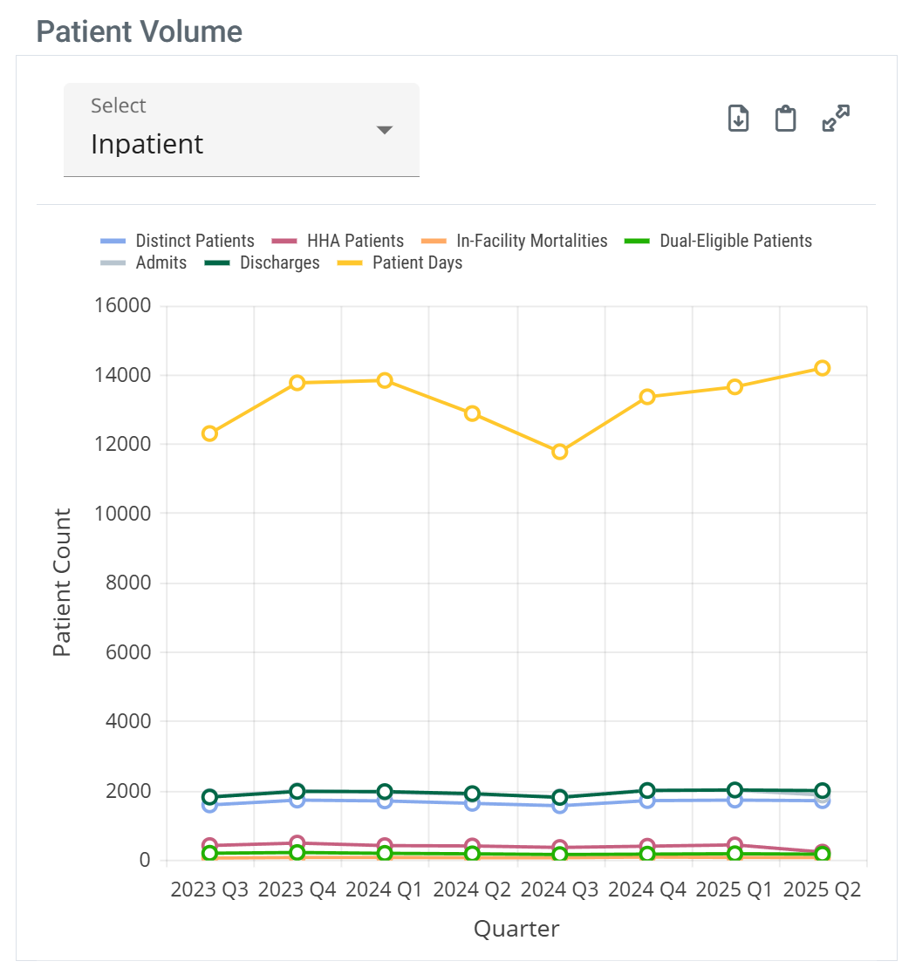Click Patient Days yellow legend swatch
This screenshot has height=968, width=902.
click(x=350, y=262)
